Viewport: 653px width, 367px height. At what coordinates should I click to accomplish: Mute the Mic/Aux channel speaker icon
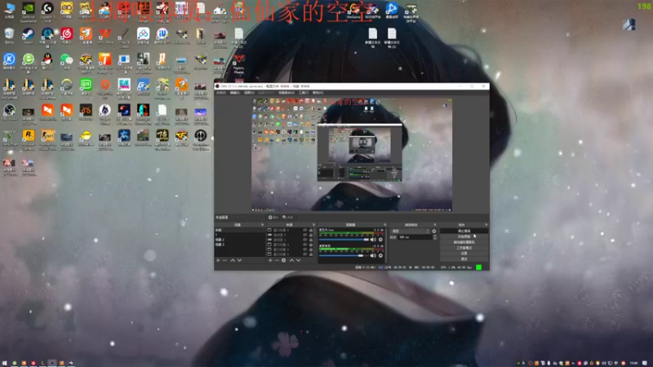tap(373, 239)
